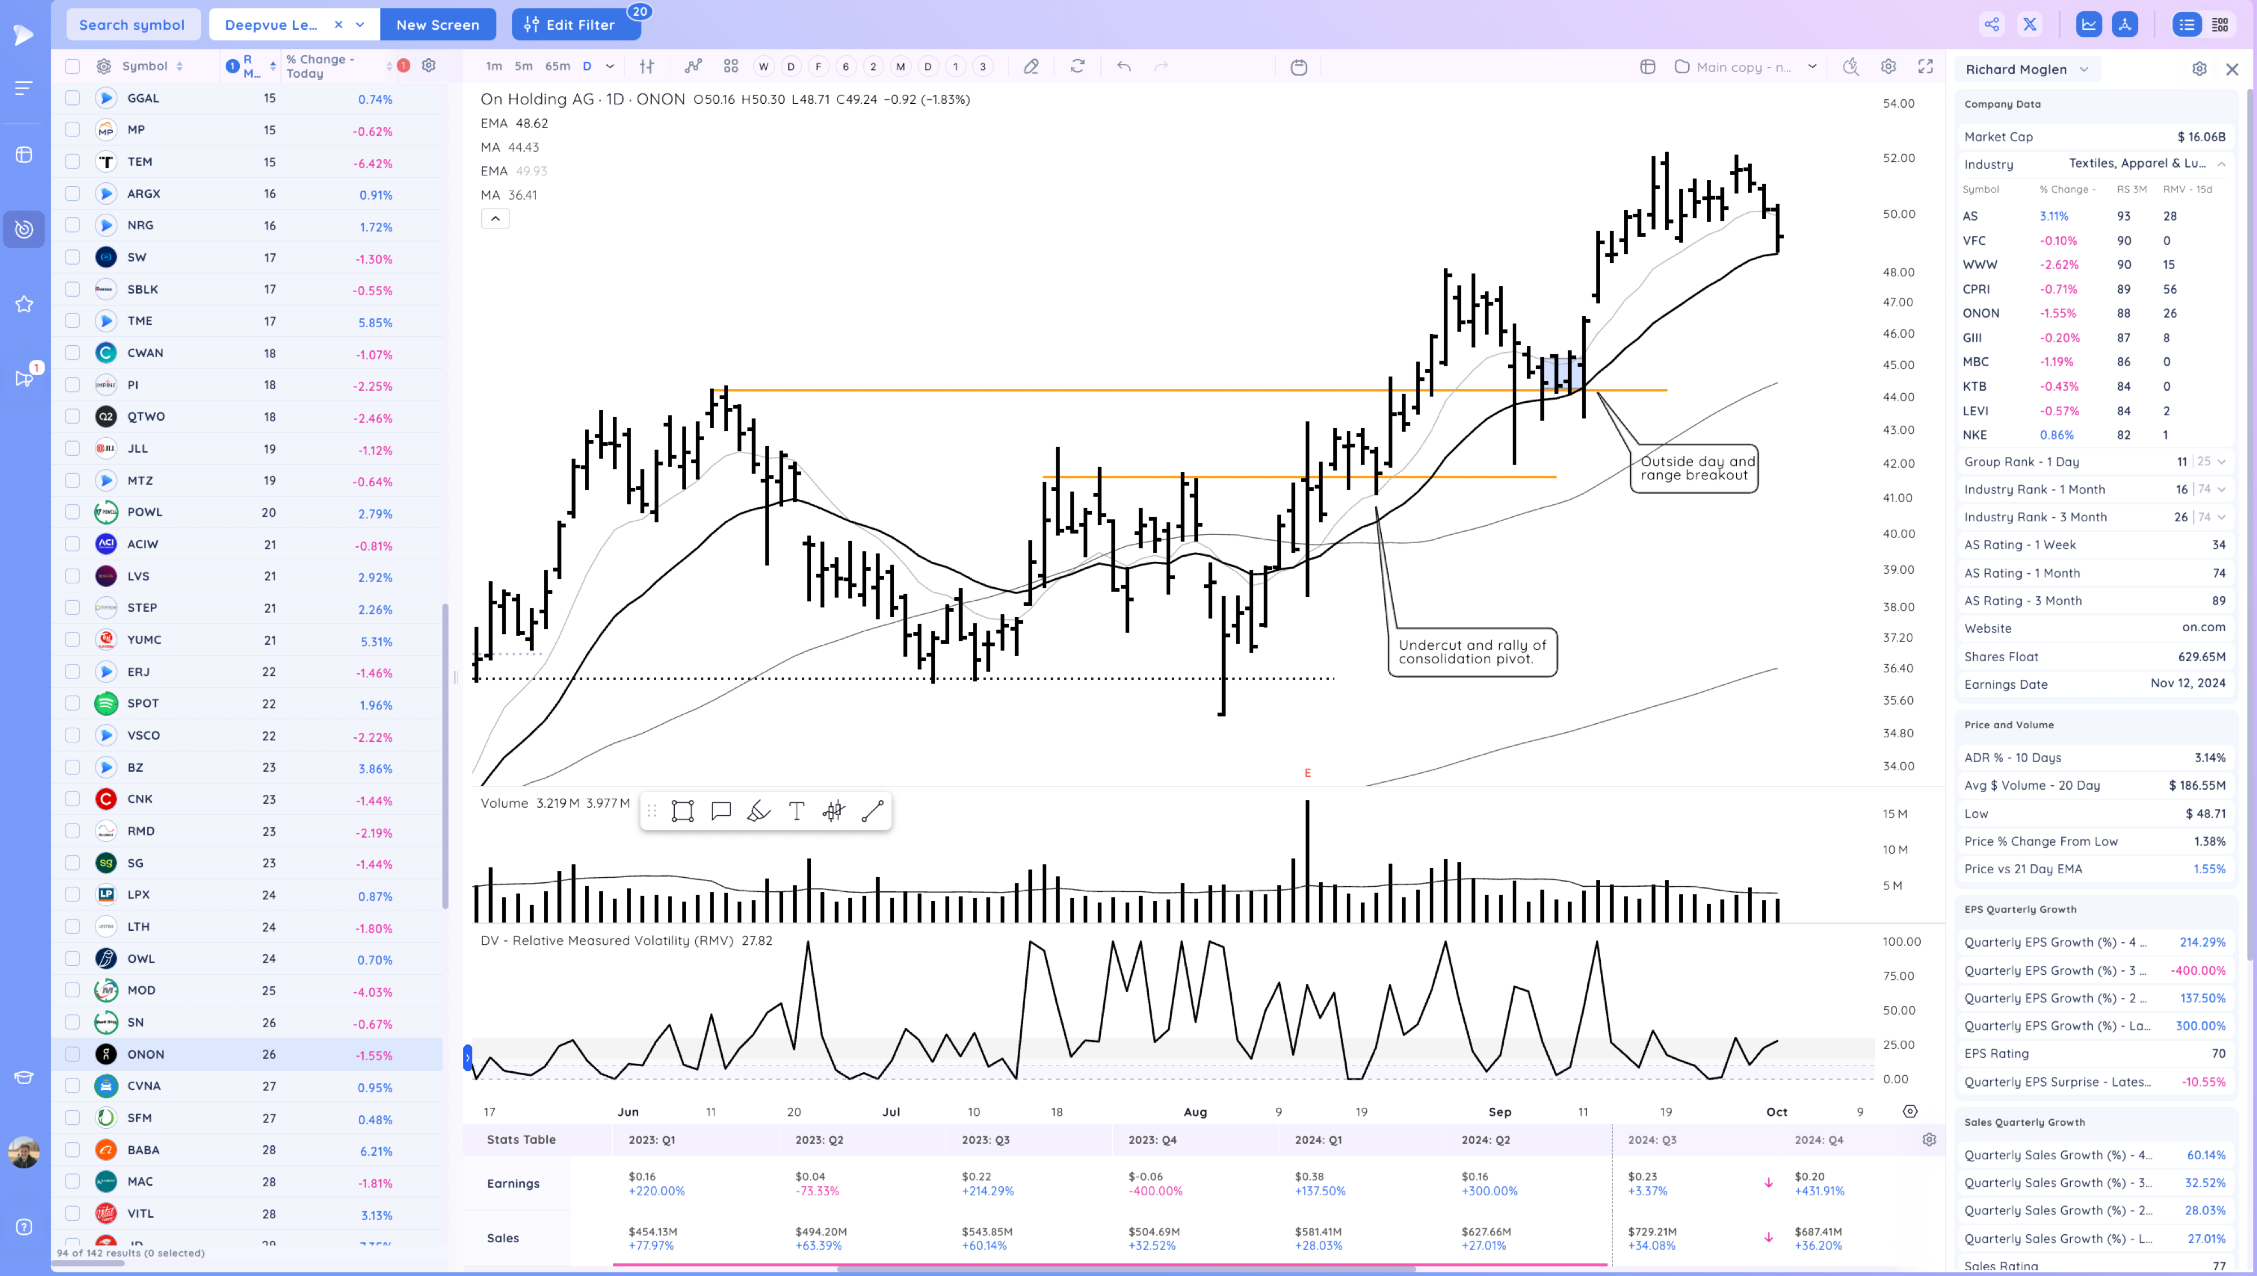Image resolution: width=2257 pixels, height=1276 pixels.
Task: Expand the timeframe dropdown next to D
Action: tap(610, 67)
